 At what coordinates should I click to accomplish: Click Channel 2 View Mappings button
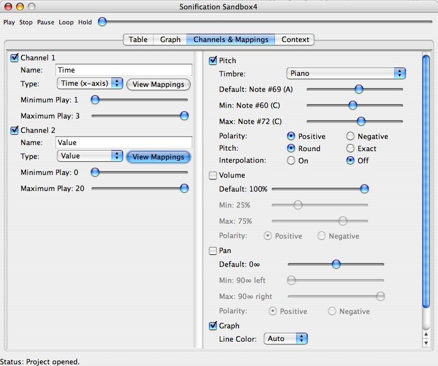(x=159, y=157)
